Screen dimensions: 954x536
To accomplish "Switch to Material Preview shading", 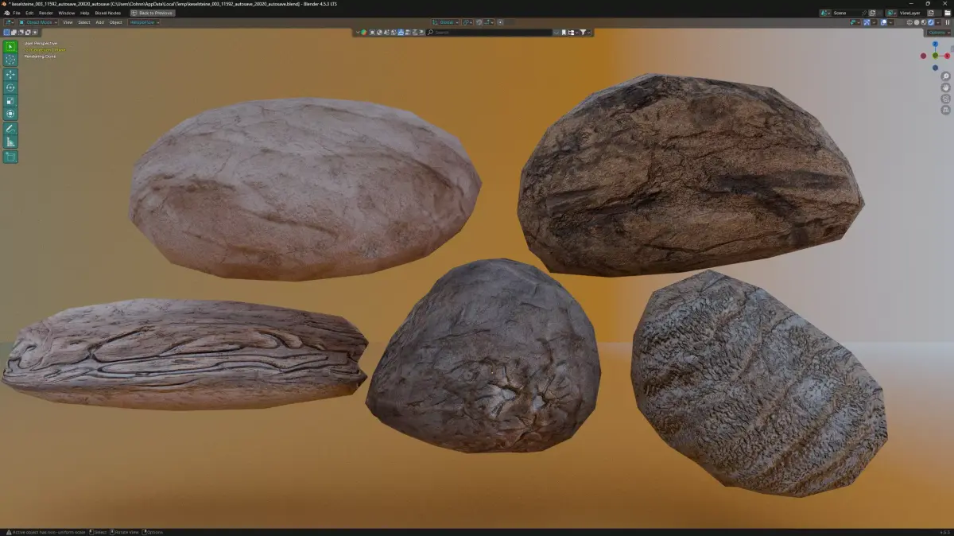I will pyautogui.click(x=924, y=22).
